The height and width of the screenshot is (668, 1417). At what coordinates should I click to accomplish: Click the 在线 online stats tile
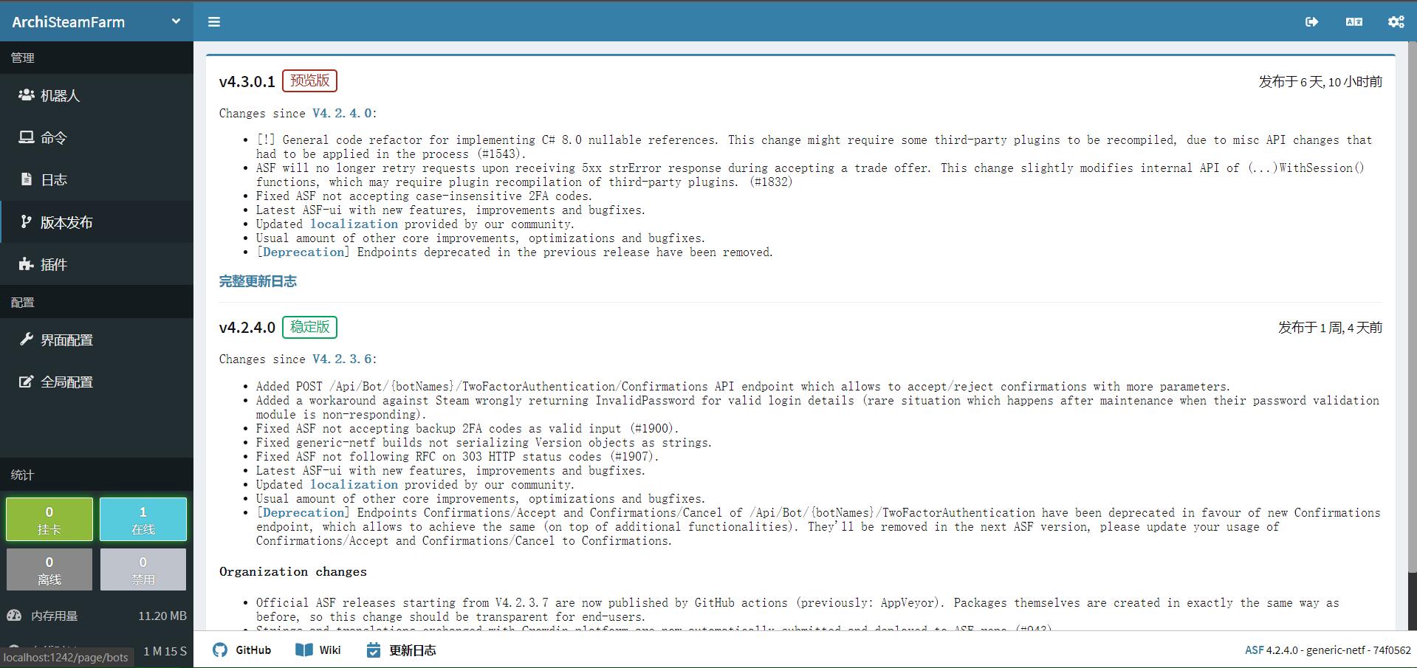click(x=143, y=520)
